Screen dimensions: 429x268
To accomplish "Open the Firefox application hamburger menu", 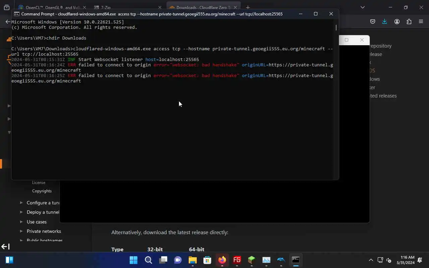I will tap(421, 21).
